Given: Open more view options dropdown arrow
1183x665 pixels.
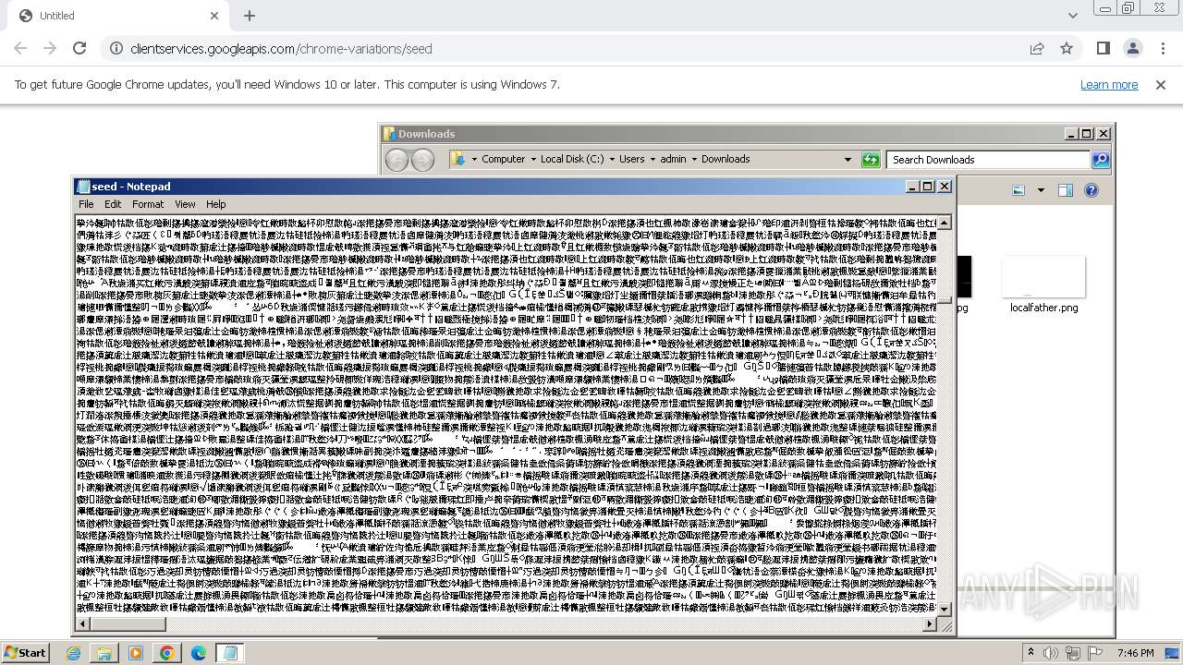Looking at the screenshot, I should coord(1041,190).
